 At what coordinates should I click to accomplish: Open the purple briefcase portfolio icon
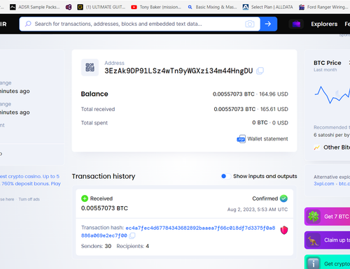[x=296, y=24]
